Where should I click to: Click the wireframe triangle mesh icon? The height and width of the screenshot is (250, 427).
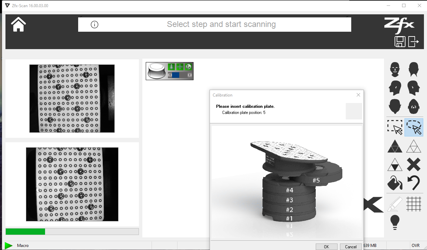point(413,146)
